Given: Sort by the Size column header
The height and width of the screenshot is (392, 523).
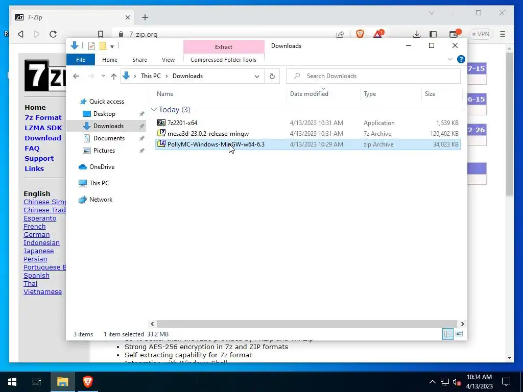Looking at the screenshot, I should (x=430, y=94).
